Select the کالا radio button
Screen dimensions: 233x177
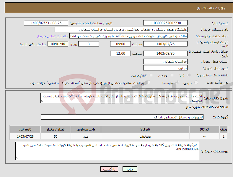coord(189,75)
